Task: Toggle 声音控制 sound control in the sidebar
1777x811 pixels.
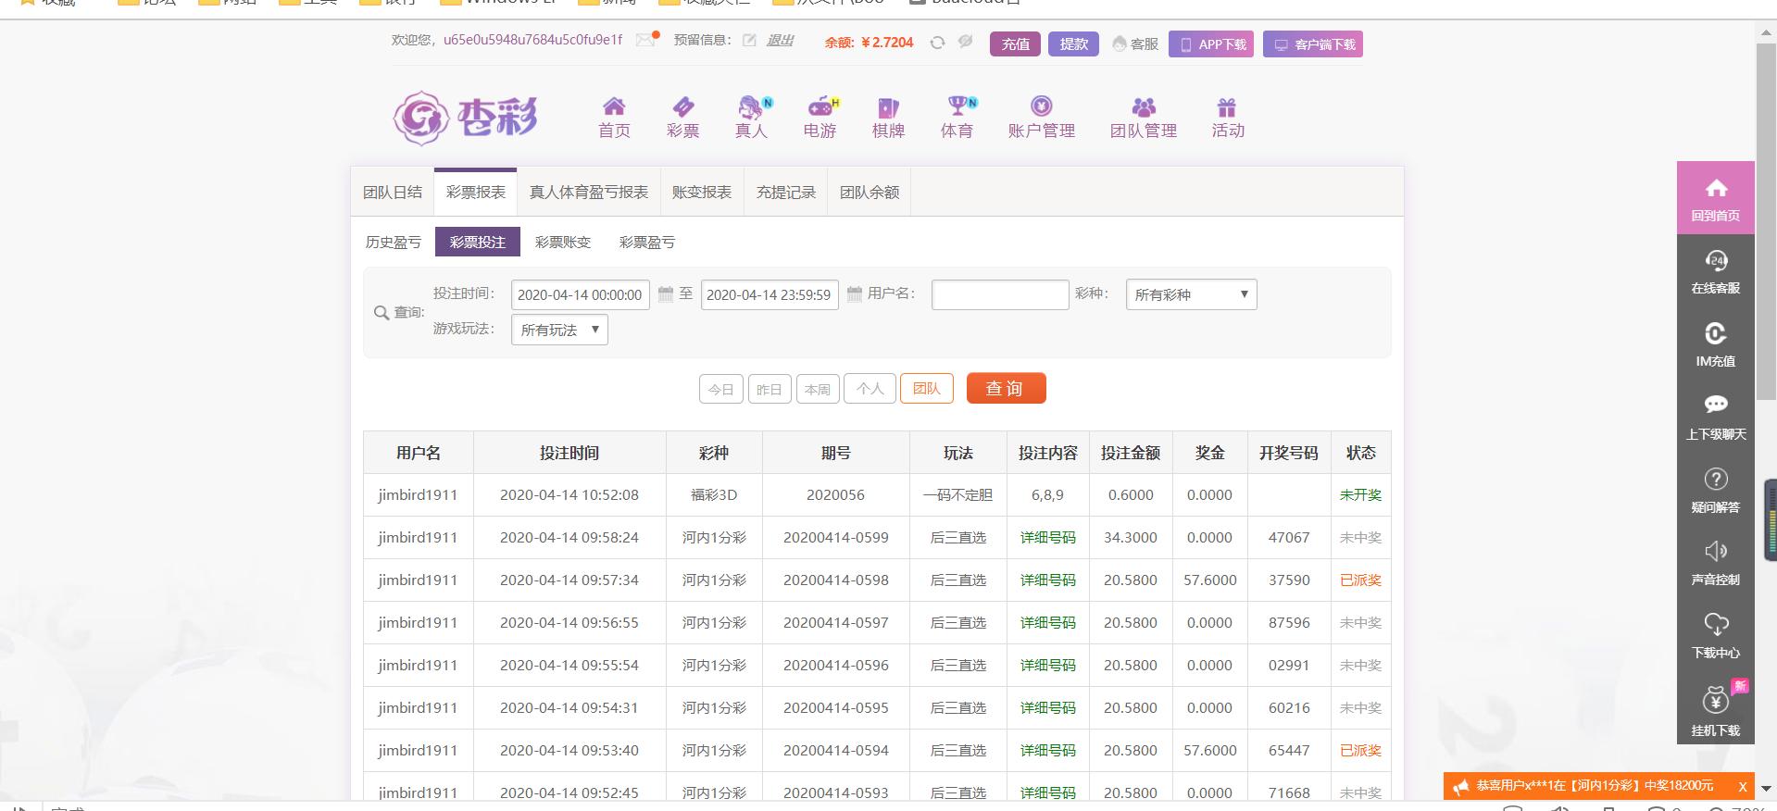Action: (x=1715, y=563)
